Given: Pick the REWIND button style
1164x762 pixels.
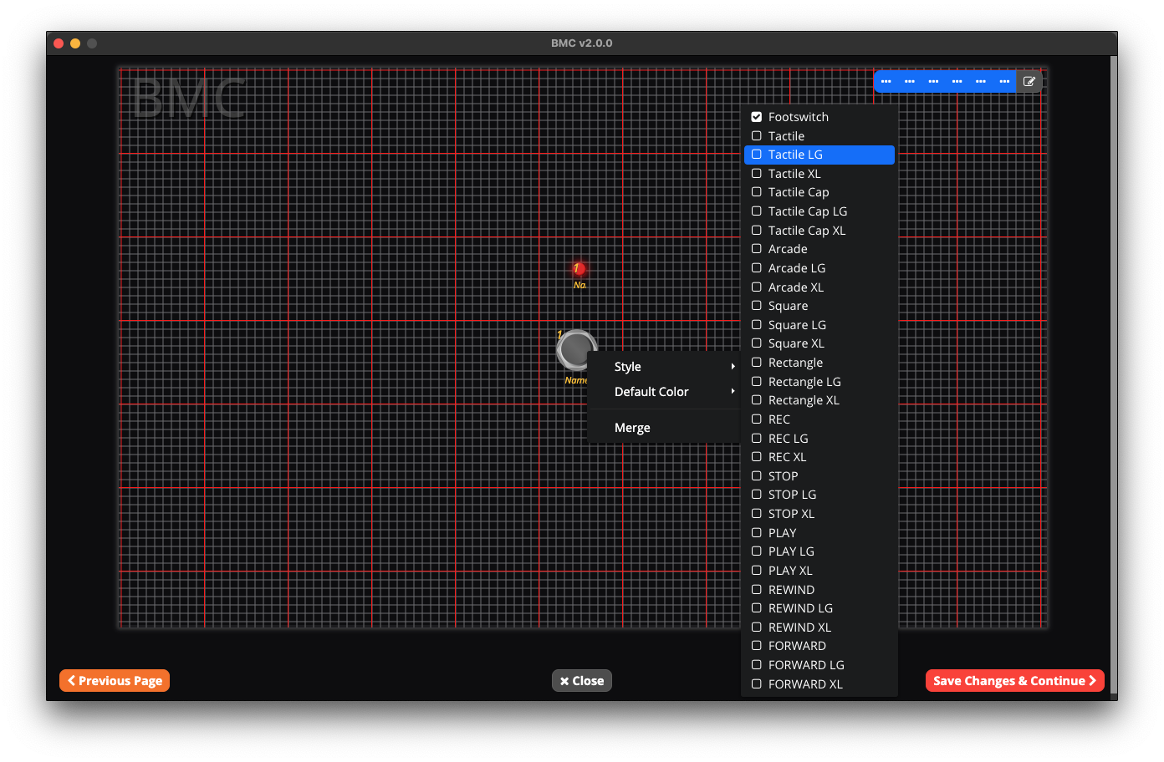Looking at the screenshot, I should click(x=819, y=590).
